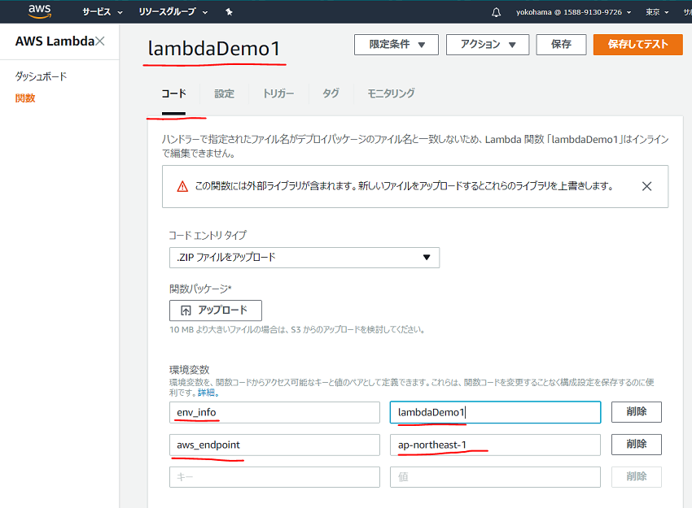Click the lambdaDemo1 function title
Screen dimensions: 692x508
coord(214,49)
